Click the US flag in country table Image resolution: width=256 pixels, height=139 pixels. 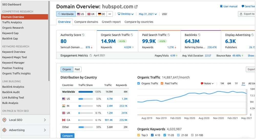coord(64,99)
